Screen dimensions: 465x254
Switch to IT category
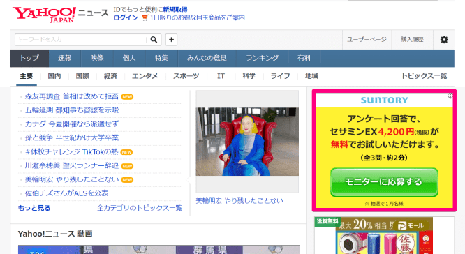click(221, 77)
